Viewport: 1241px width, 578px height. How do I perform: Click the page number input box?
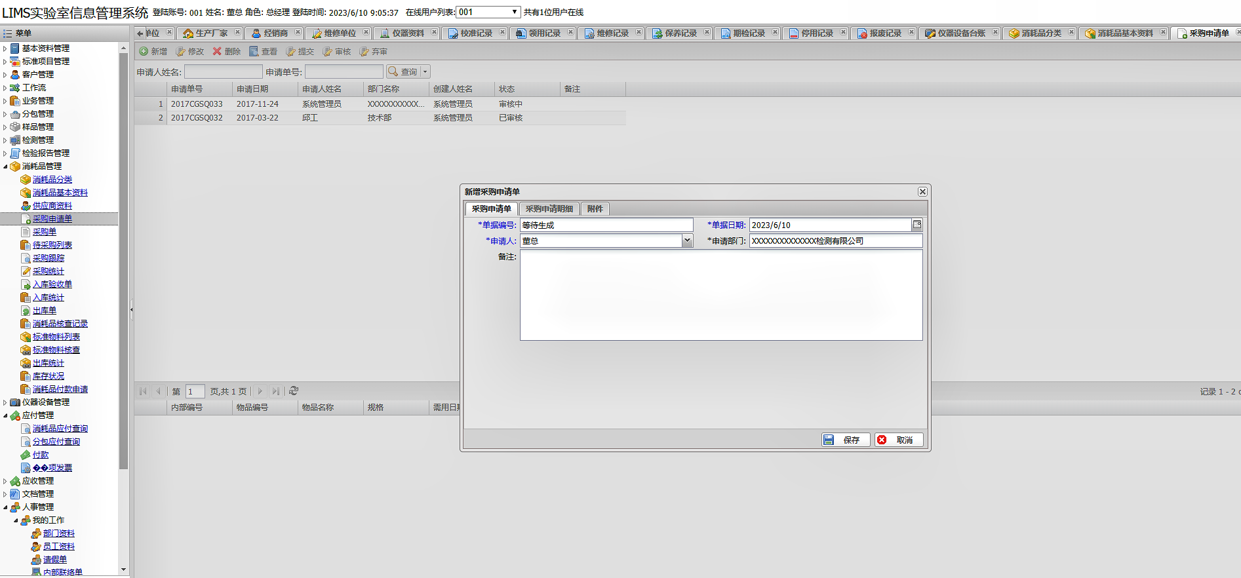click(x=195, y=391)
